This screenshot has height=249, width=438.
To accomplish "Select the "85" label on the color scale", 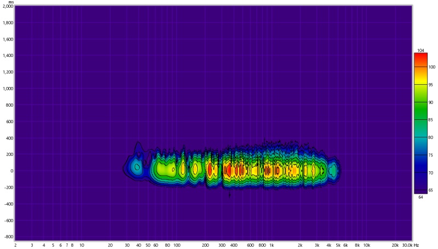I will 431,120.
